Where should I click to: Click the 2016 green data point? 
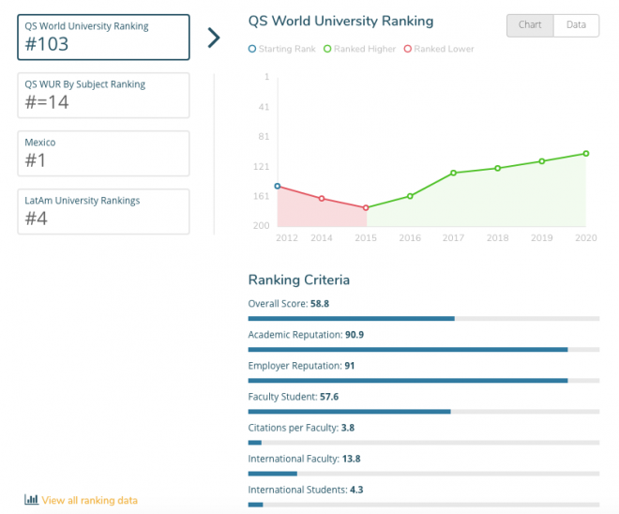pyautogui.click(x=410, y=196)
